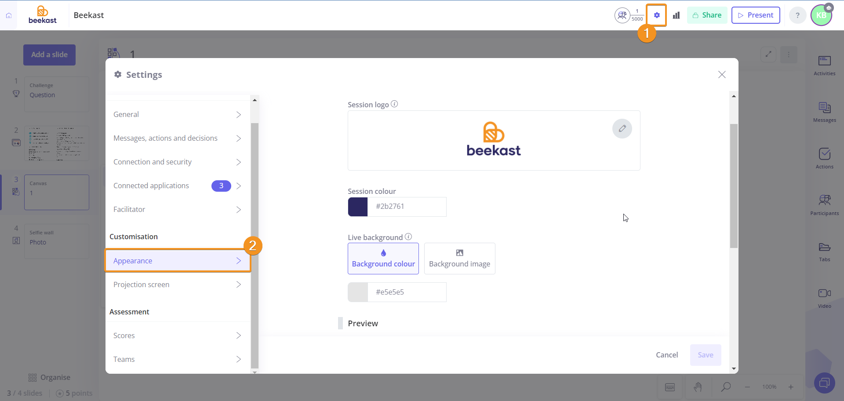
Task: Click Cancel in Settings dialog
Action: pos(667,355)
